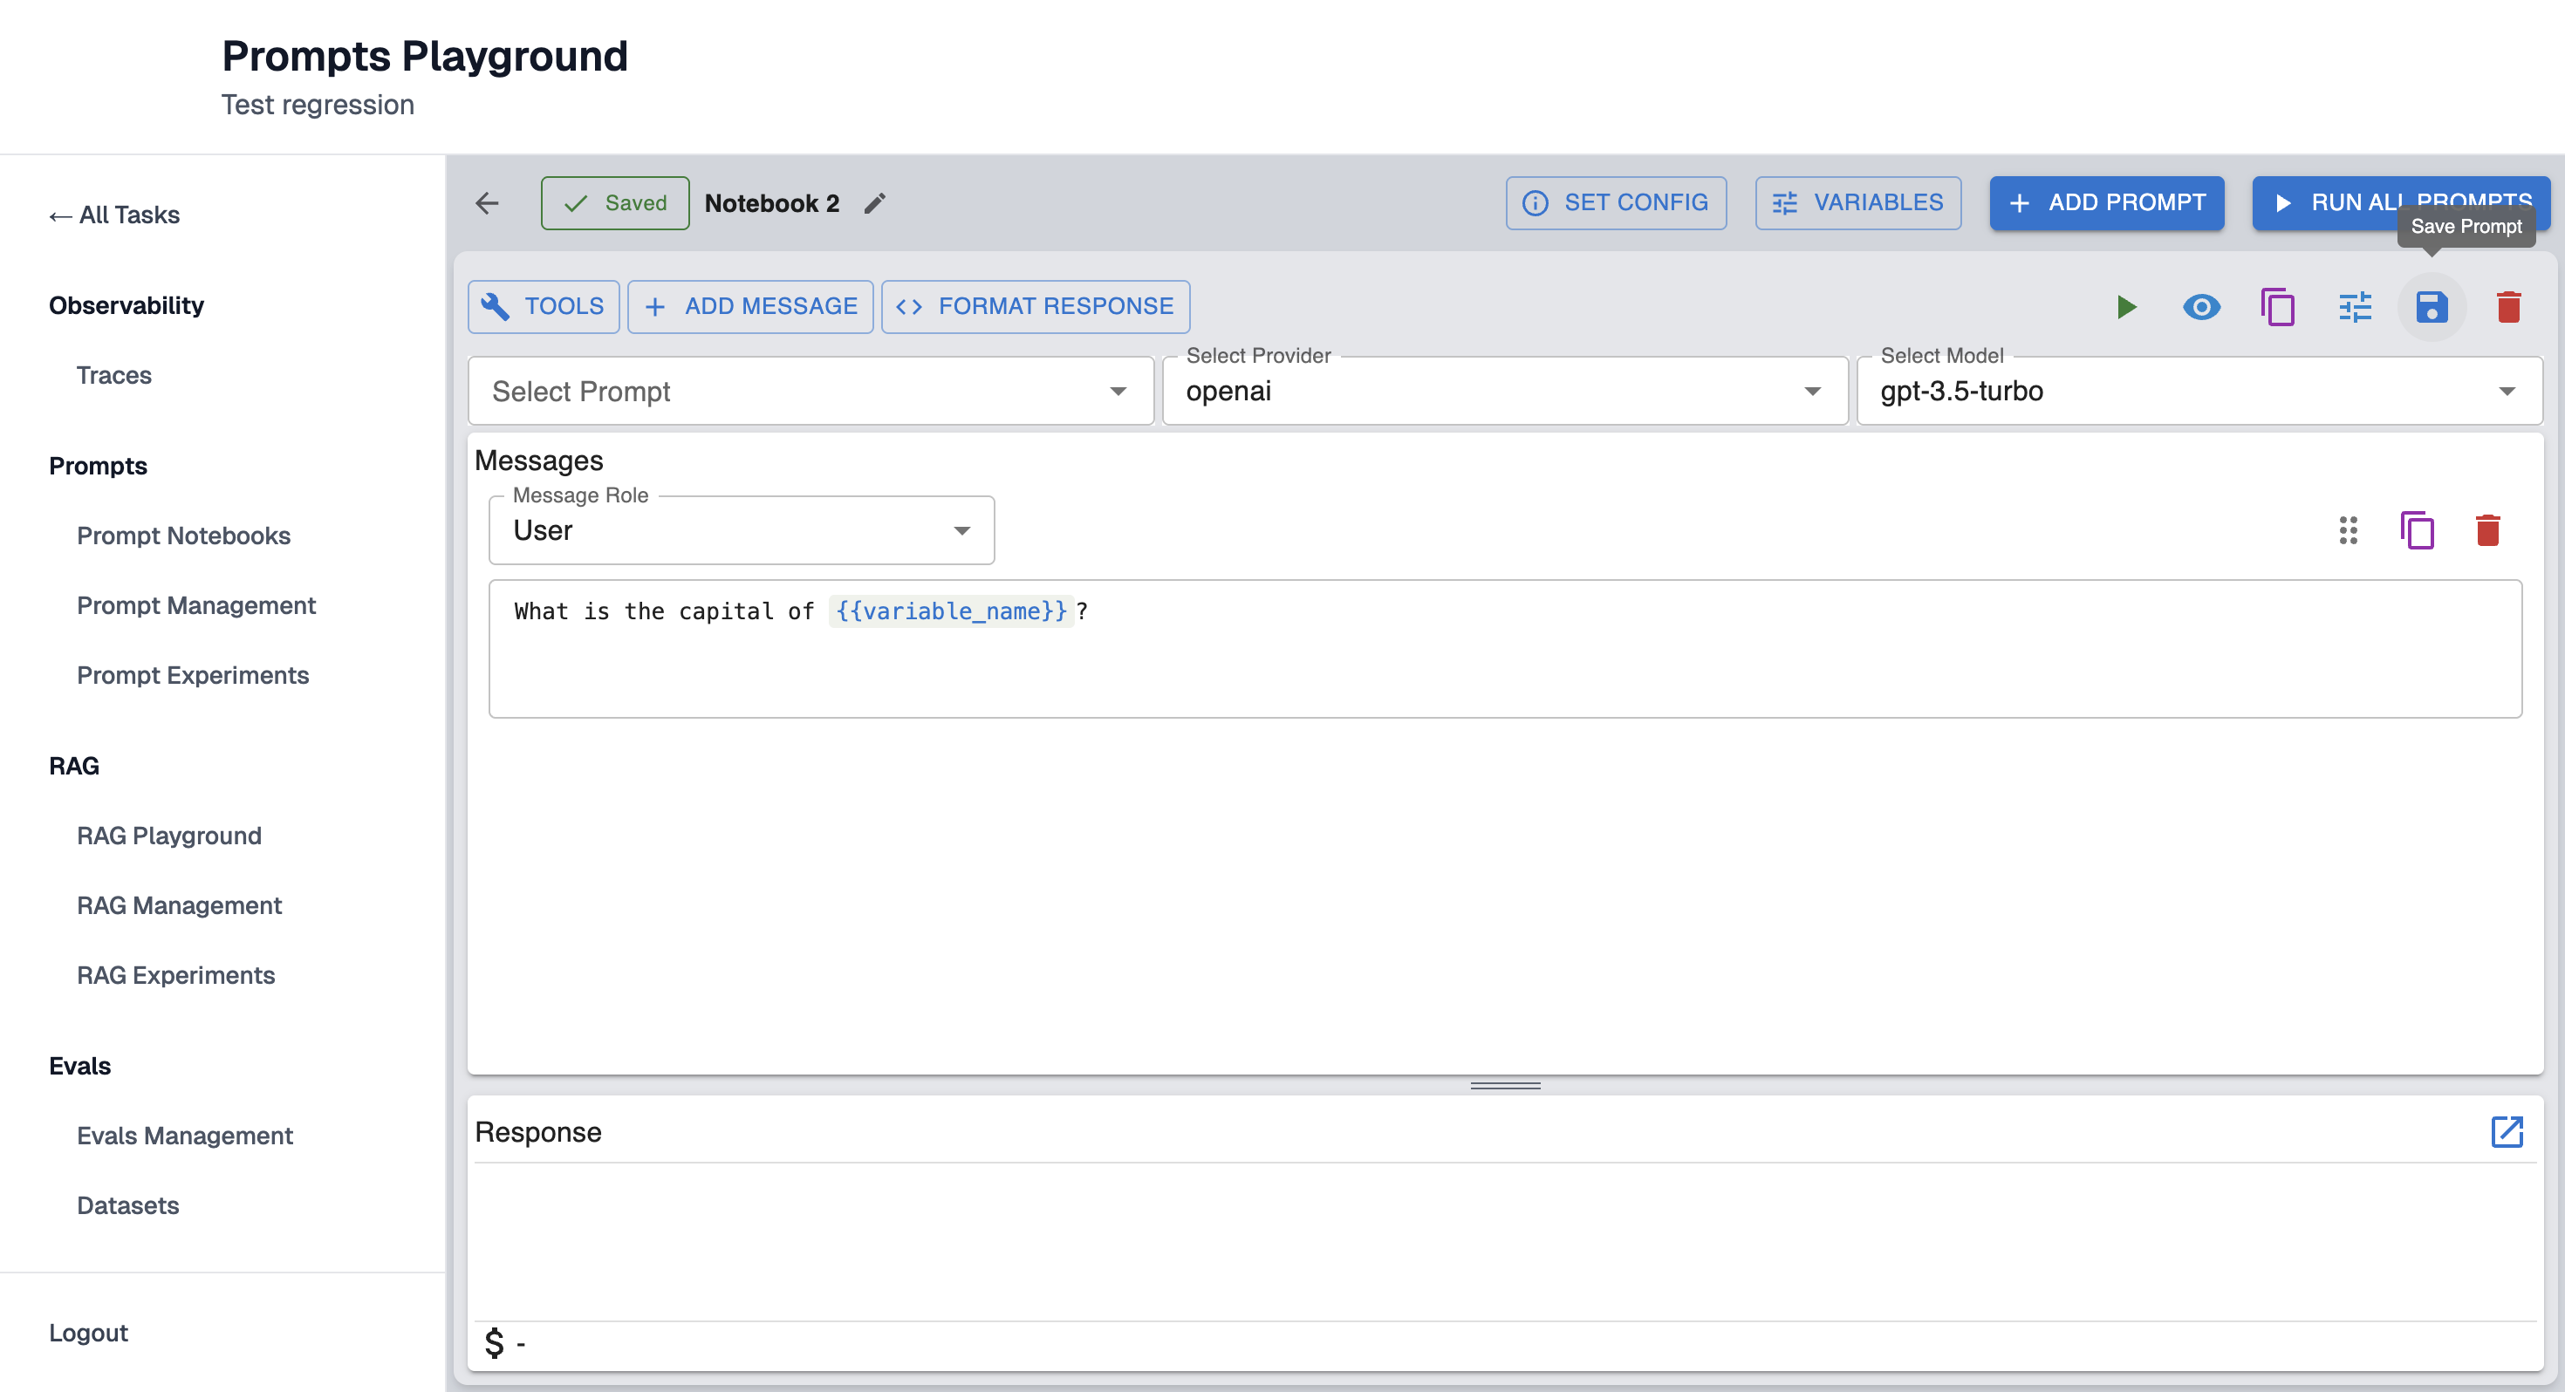Toggle the eye preview icon

pyautogui.click(x=2200, y=307)
